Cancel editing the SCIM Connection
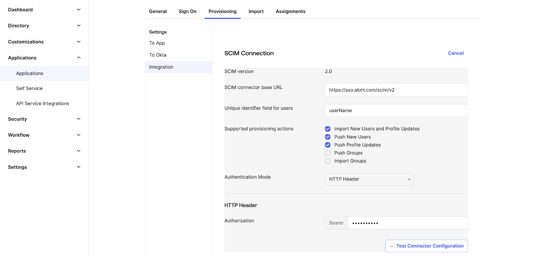Viewport: 536px width, 256px height. point(456,53)
